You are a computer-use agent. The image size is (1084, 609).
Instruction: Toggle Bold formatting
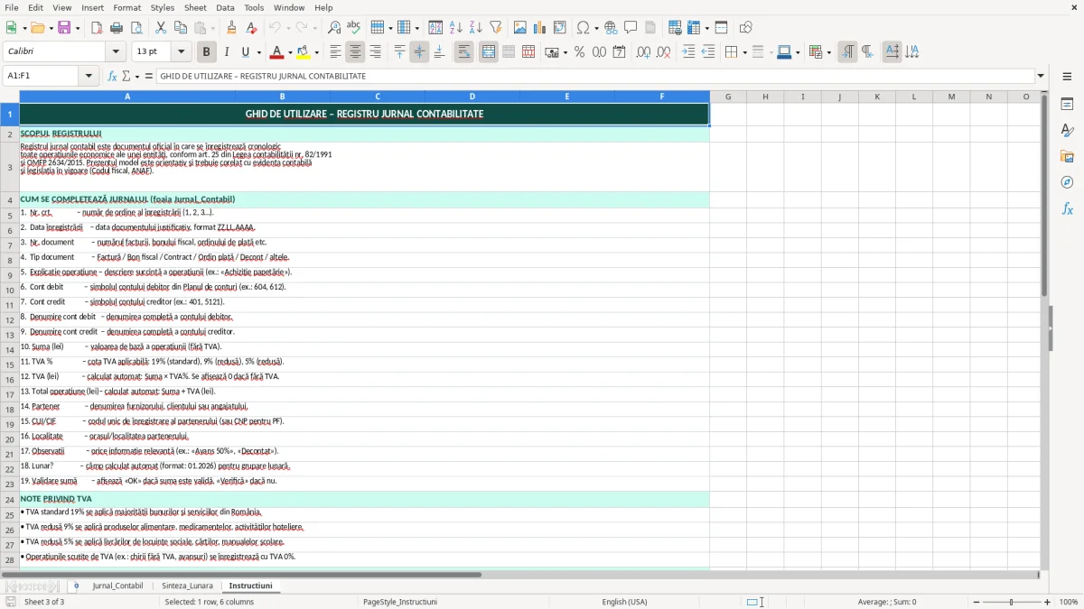click(206, 52)
